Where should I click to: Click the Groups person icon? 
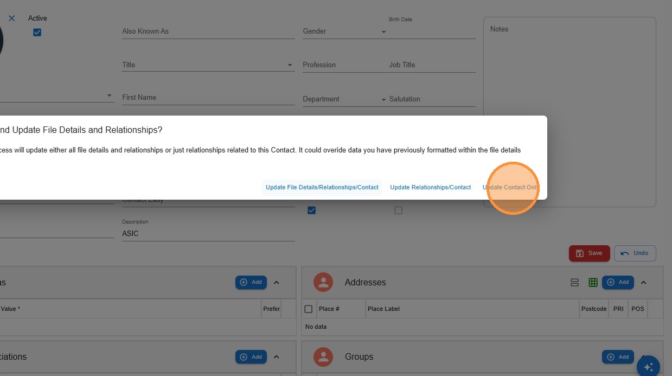(x=324, y=356)
